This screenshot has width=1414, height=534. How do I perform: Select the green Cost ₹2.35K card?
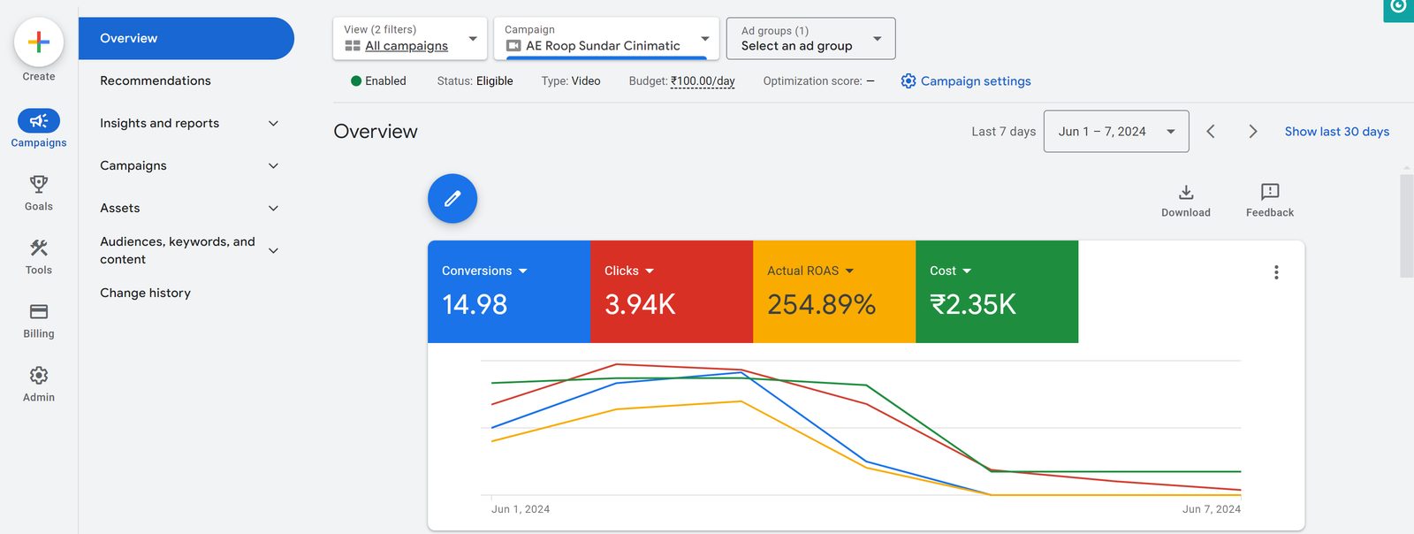coord(997,292)
